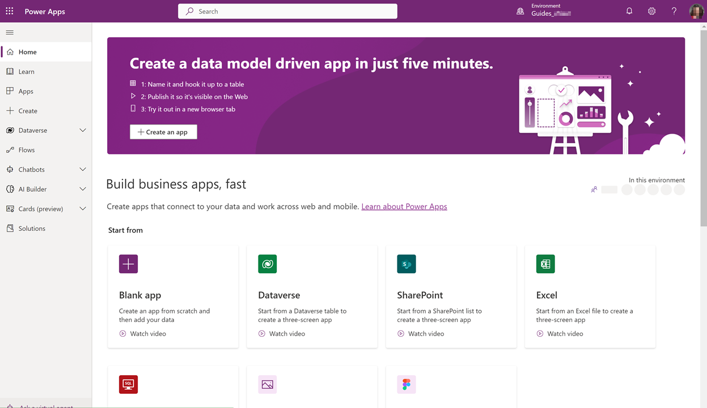Click the Learn book icon

(10, 71)
